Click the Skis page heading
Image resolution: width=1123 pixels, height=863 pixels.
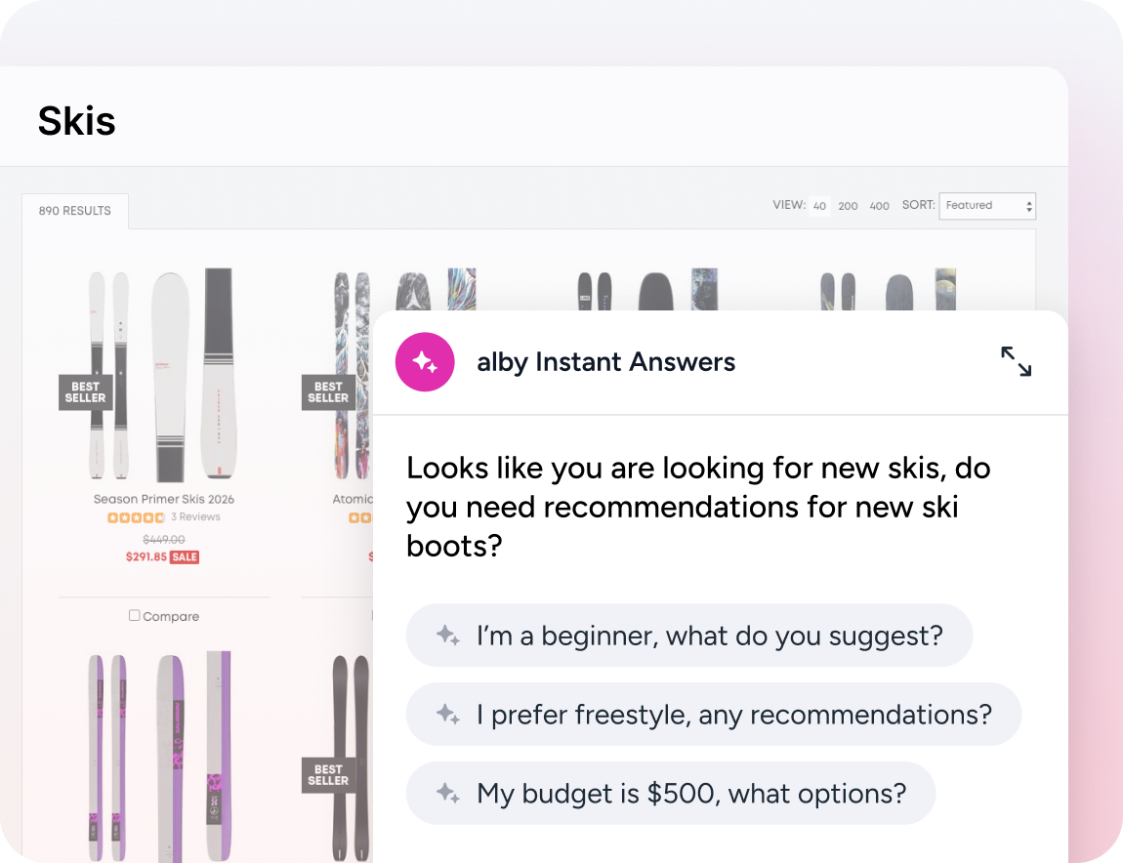pyautogui.click(x=76, y=120)
